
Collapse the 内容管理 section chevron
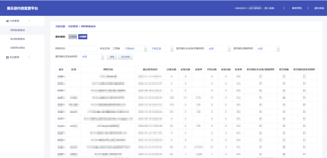click(x=29, y=21)
